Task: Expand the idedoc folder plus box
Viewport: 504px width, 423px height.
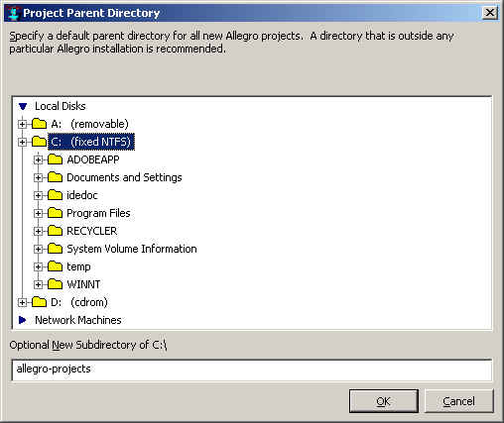Action: coord(38,195)
